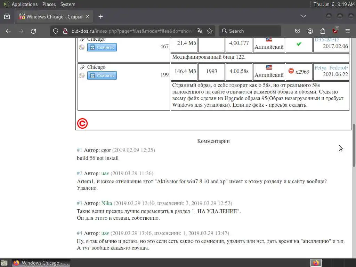Download the Chicago 4.00.58s image via Скачать
Screen dimensions: 356x267
[x=102, y=75]
